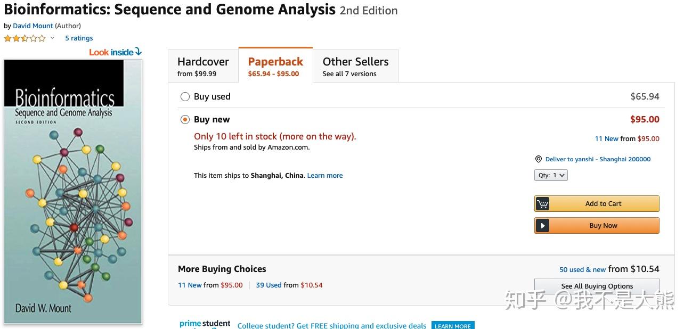Switch to the Hardcover tab

coord(203,67)
